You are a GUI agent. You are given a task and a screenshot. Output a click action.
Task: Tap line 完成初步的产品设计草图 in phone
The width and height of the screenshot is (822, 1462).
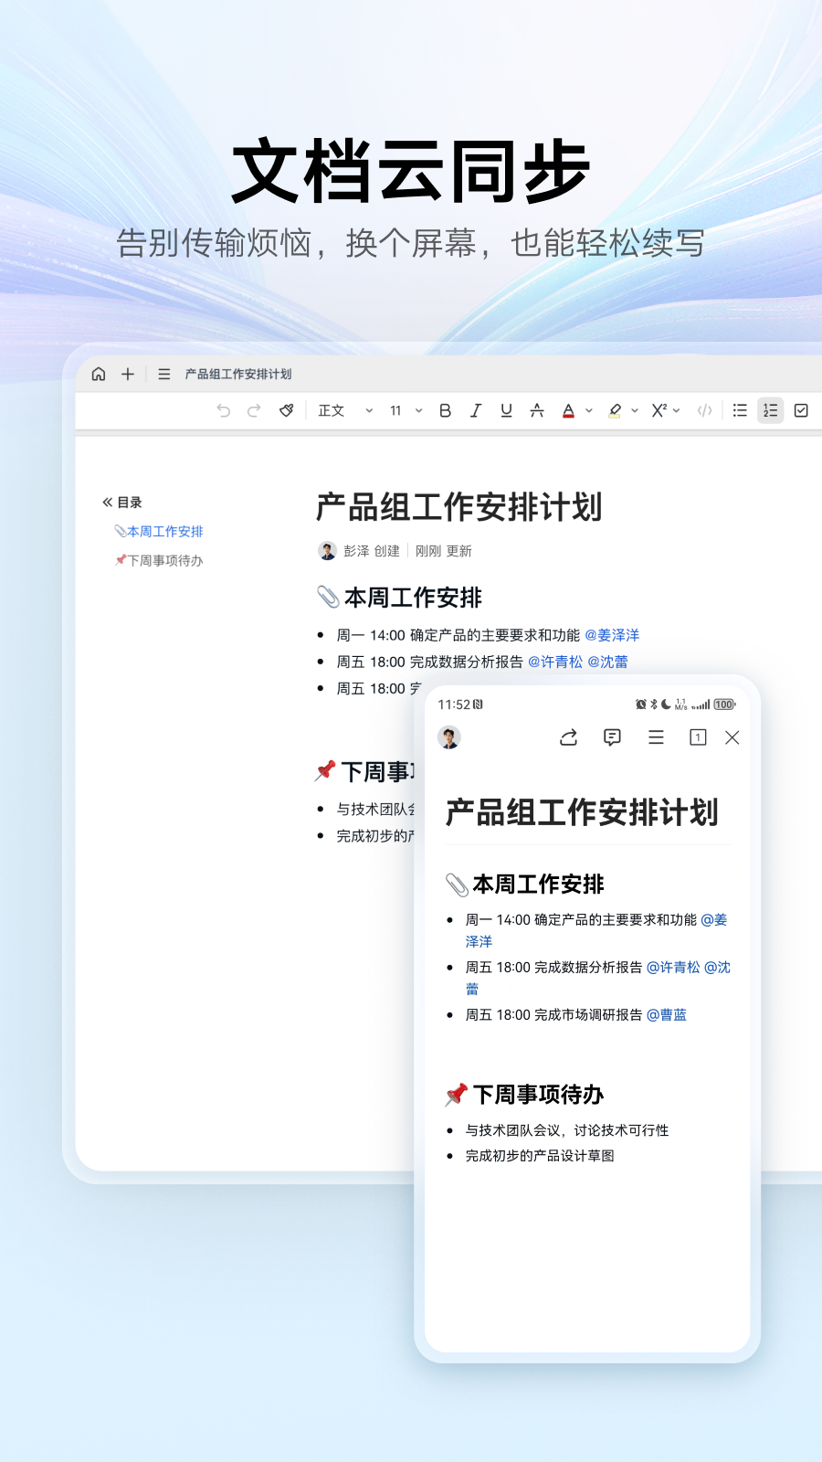pos(540,1156)
